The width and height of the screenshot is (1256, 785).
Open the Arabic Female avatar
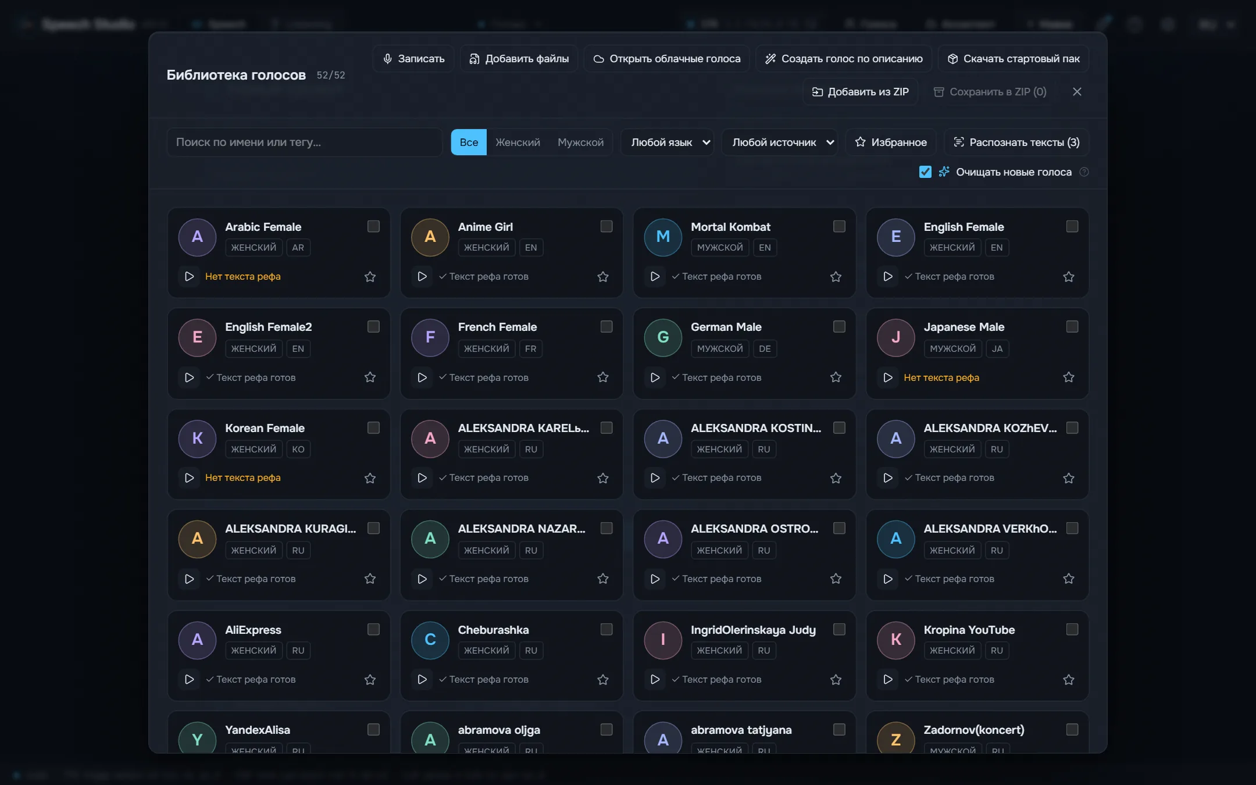click(197, 237)
